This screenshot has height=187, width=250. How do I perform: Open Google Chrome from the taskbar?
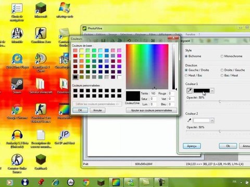(86, 182)
